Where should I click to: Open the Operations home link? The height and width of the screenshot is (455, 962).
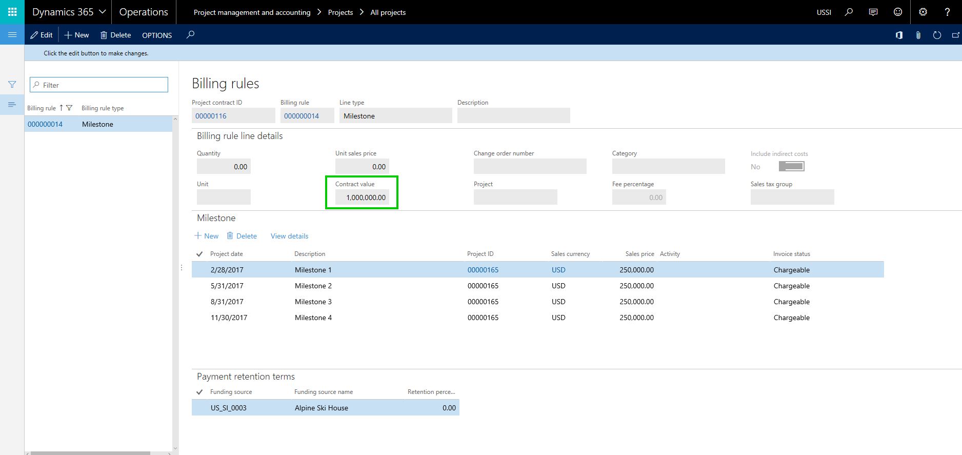pos(144,12)
